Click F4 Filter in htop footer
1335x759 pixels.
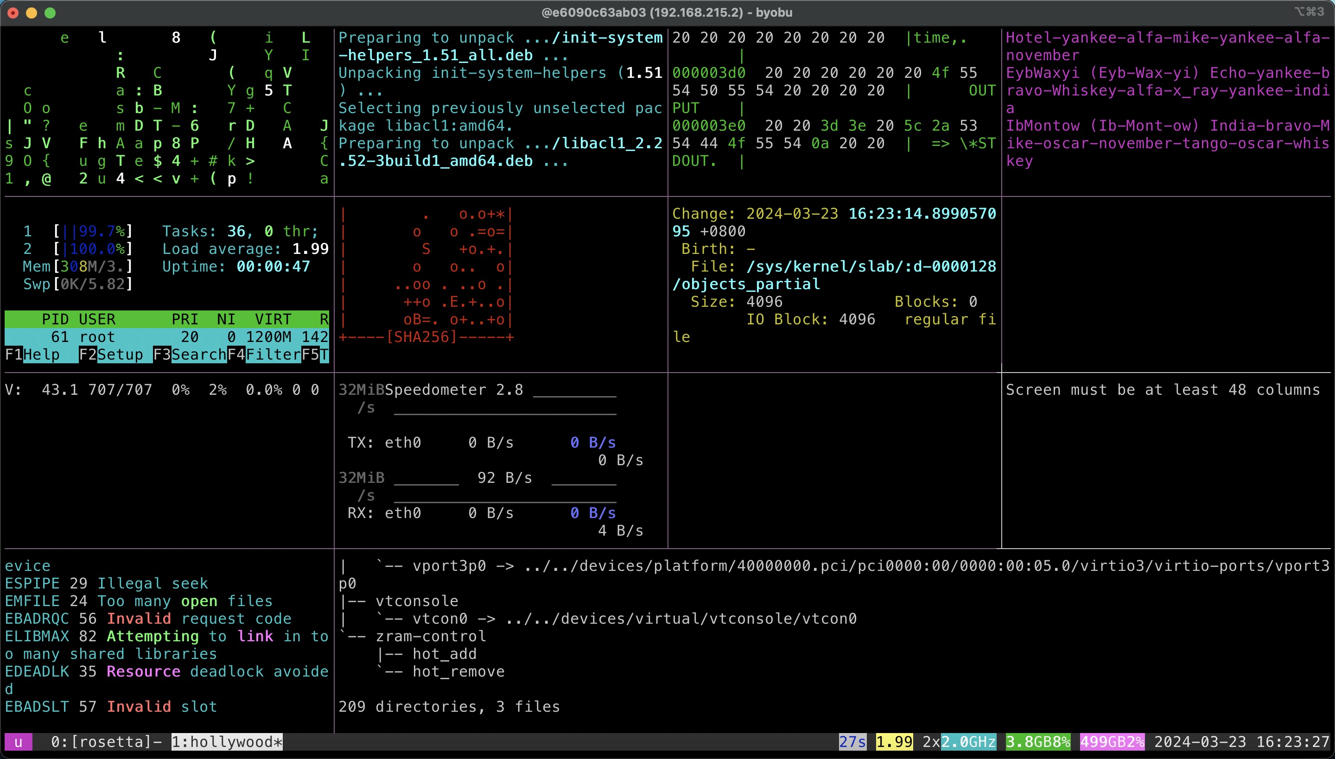(264, 354)
